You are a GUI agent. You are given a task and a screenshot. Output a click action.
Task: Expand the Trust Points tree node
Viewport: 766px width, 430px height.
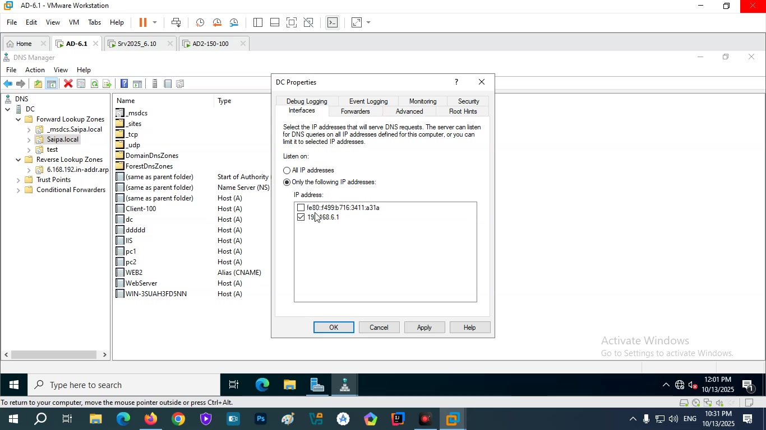tap(19, 180)
